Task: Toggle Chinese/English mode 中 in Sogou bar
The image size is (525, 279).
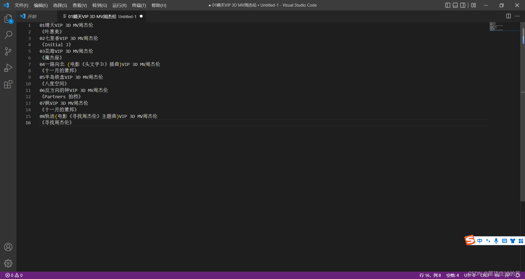Action: click(480, 241)
